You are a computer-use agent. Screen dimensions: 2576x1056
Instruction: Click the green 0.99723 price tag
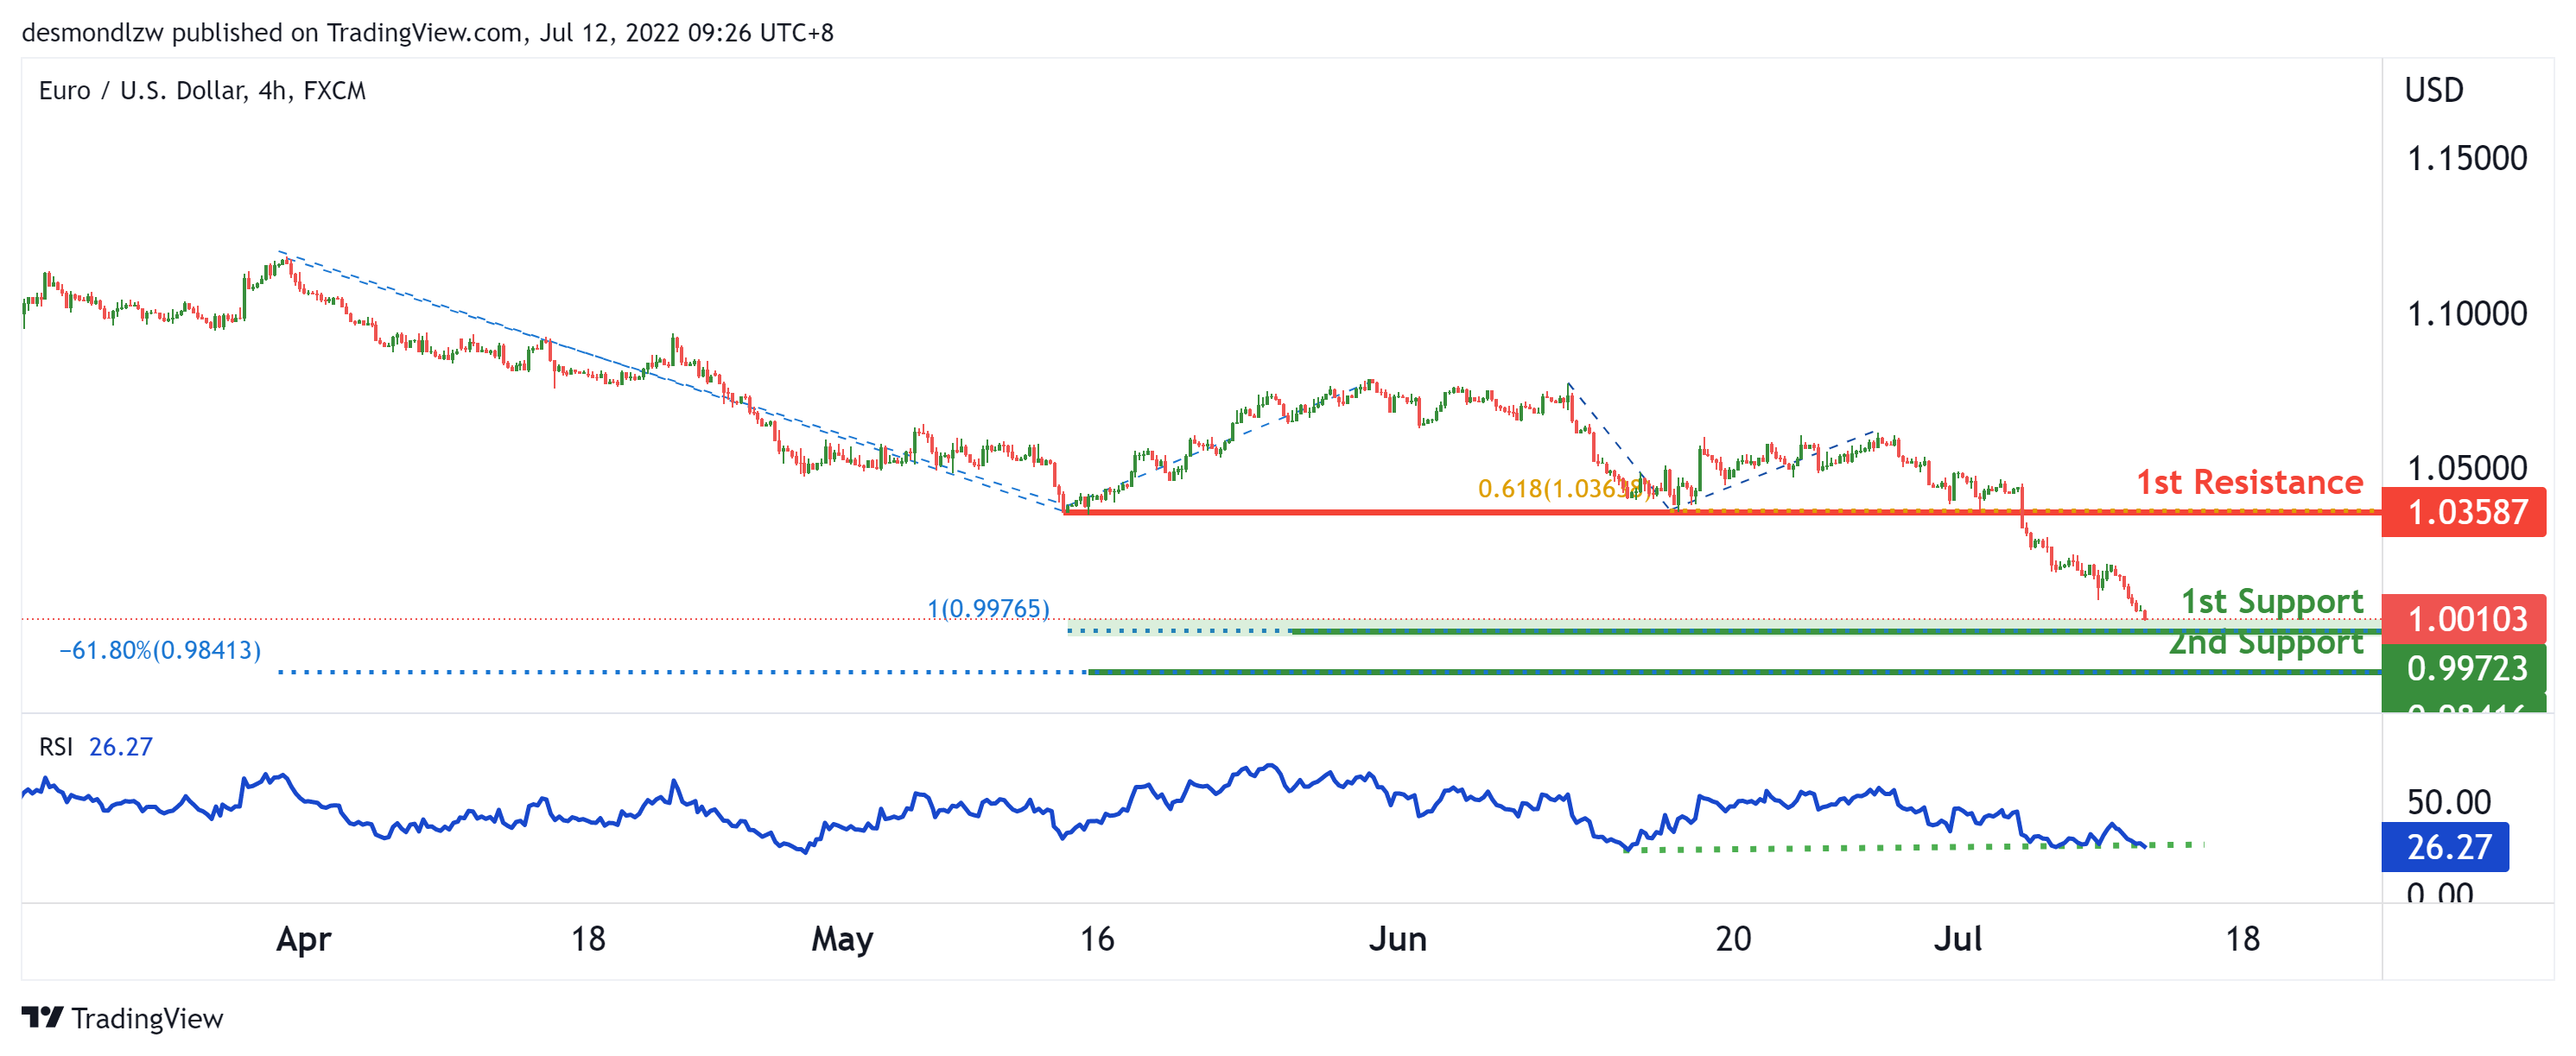tap(2463, 667)
